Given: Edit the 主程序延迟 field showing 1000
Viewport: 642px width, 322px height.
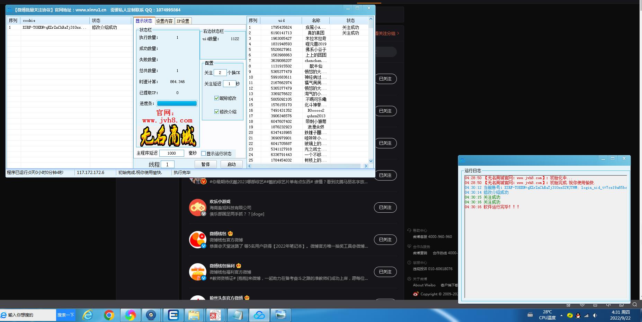Looking at the screenshot, I should click(172, 153).
